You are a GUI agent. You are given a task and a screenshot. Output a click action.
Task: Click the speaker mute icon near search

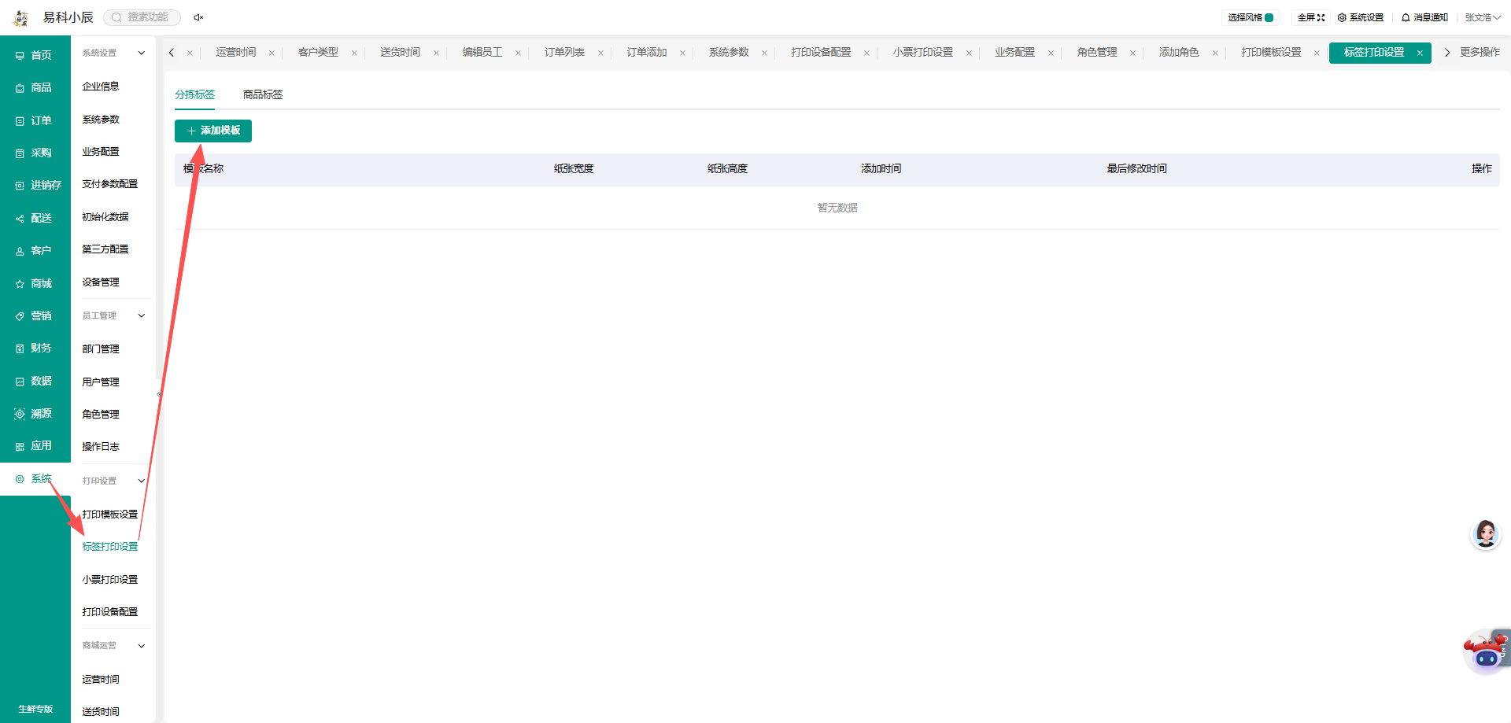pos(198,17)
